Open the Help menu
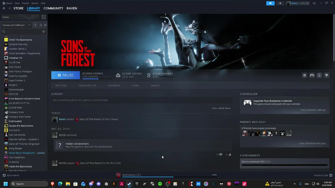 coord(43,3)
